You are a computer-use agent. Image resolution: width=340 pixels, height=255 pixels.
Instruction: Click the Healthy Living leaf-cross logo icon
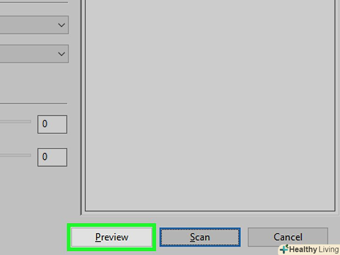pyautogui.click(x=284, y=249)
